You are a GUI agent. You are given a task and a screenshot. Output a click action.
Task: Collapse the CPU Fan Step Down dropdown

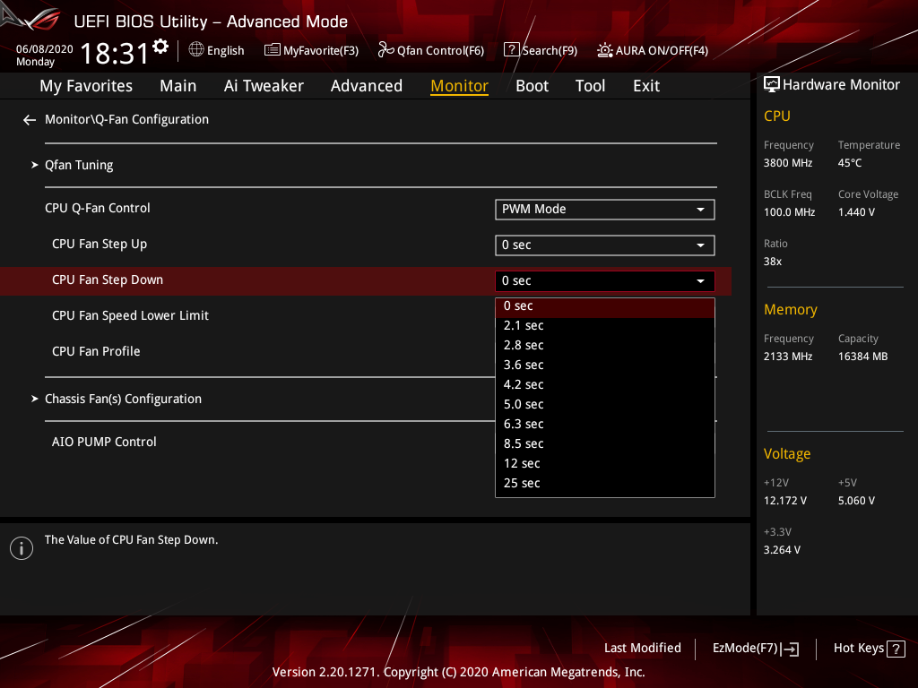click(605, 280)
